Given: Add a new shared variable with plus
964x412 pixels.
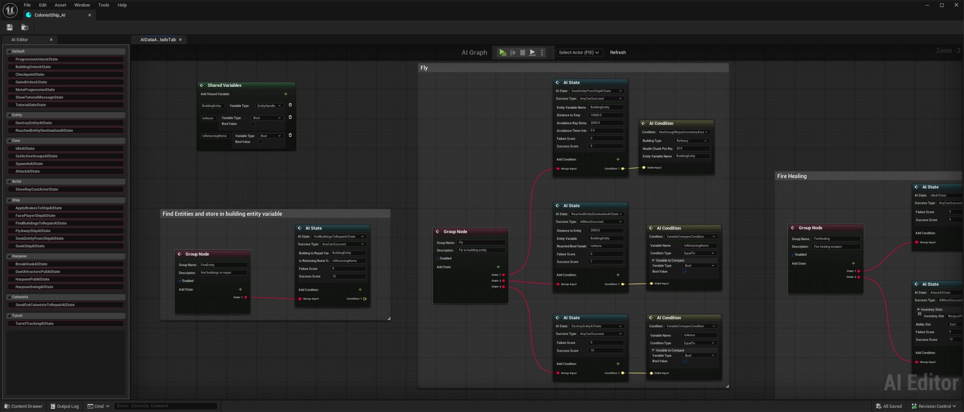Looking at the screenshot, I should point(285,94).
